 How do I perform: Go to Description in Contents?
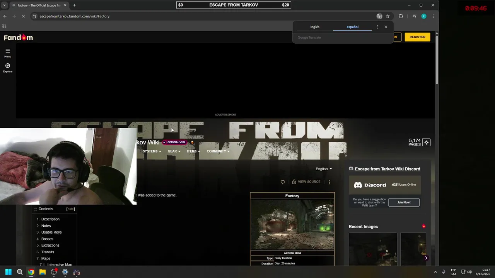[x=50, y=219]
